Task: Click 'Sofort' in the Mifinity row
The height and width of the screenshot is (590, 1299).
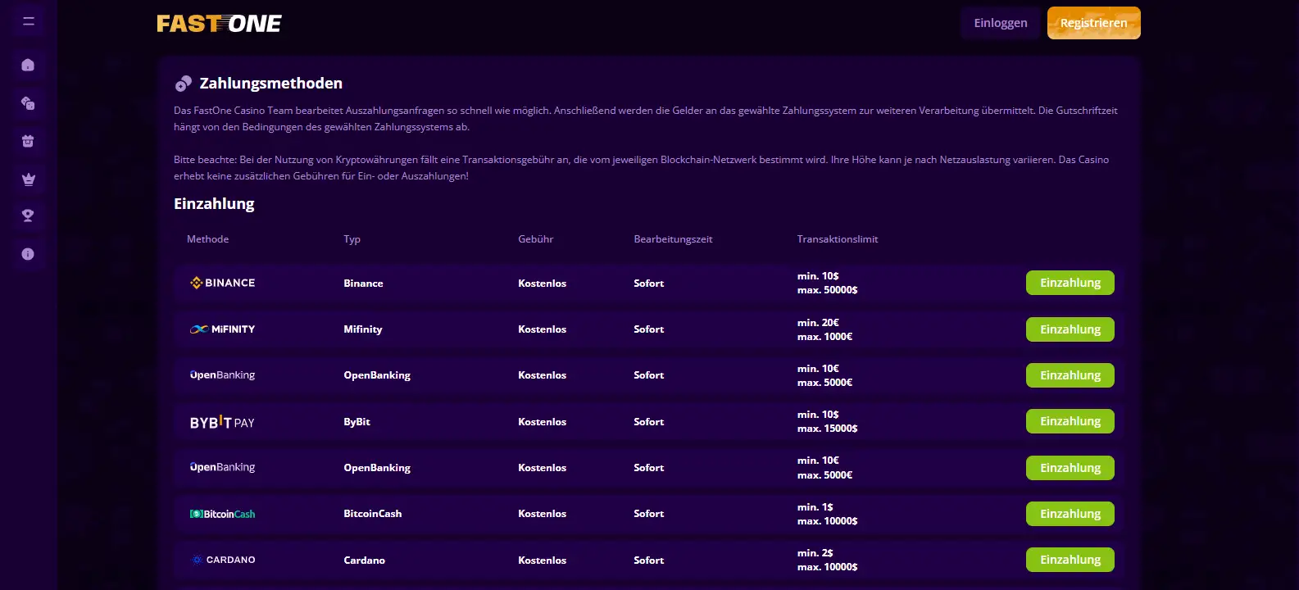Action: point(648,329)
